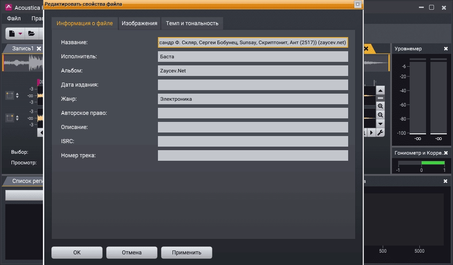453x265 pixels.
Task: Click the vertical zoom reset minus bar
Action: pos(380,98)
